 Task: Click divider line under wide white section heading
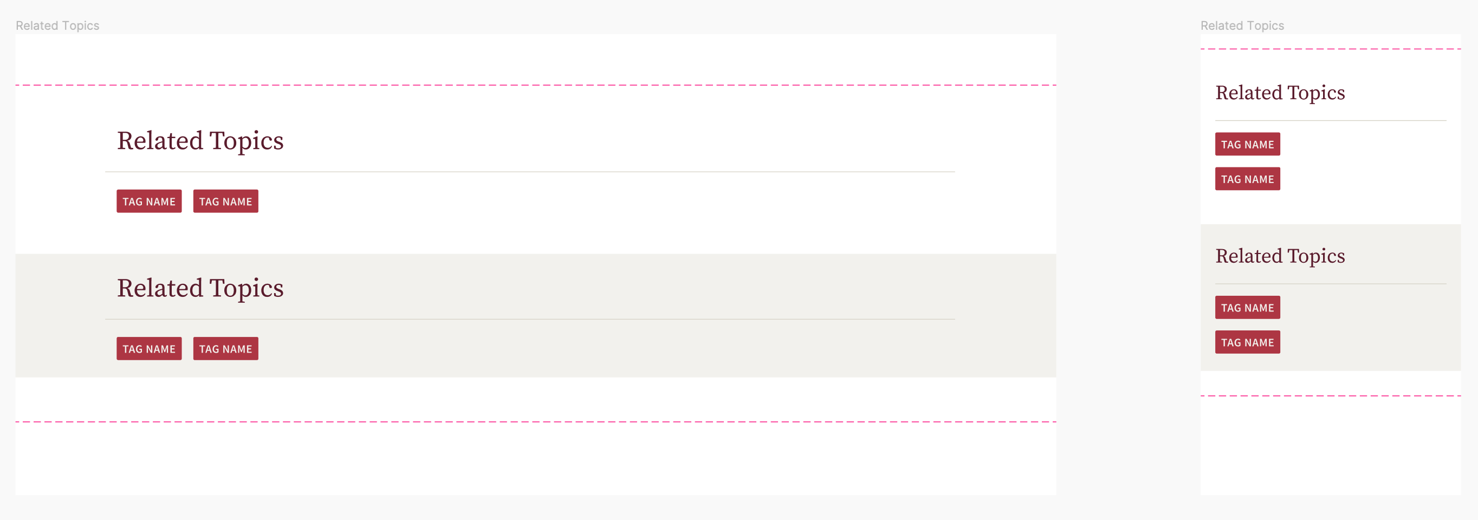[529, 172]
